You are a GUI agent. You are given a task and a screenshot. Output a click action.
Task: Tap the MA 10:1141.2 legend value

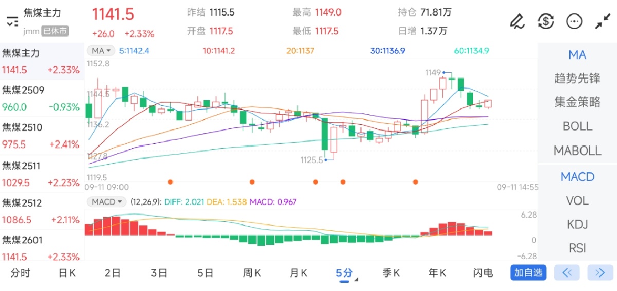[219, 51]
